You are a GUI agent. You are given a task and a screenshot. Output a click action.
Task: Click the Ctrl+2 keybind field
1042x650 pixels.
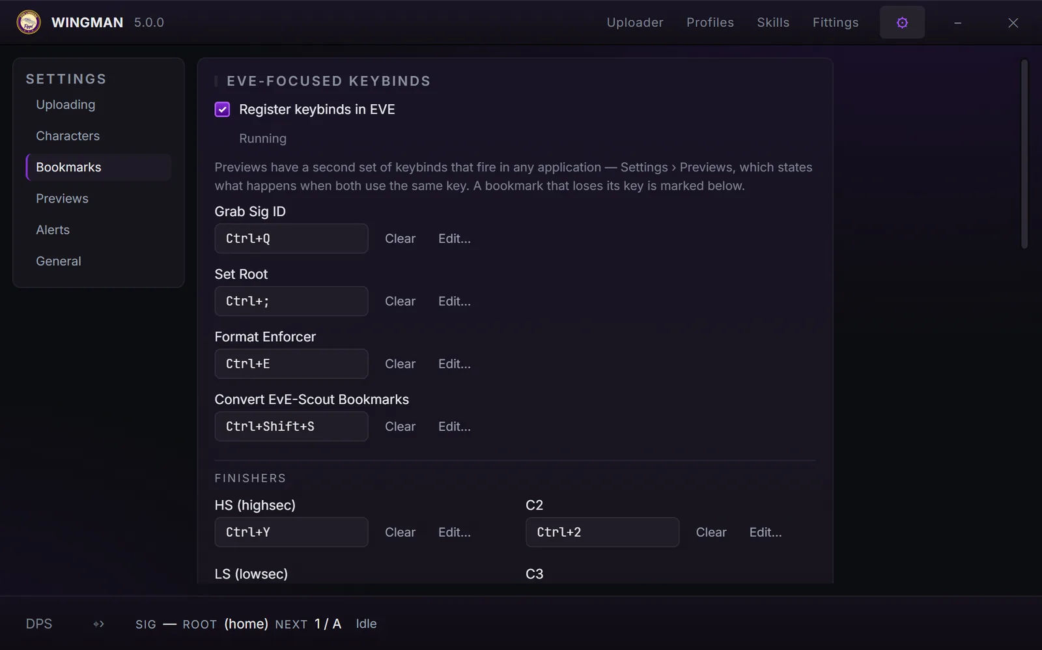pos(602,533)
